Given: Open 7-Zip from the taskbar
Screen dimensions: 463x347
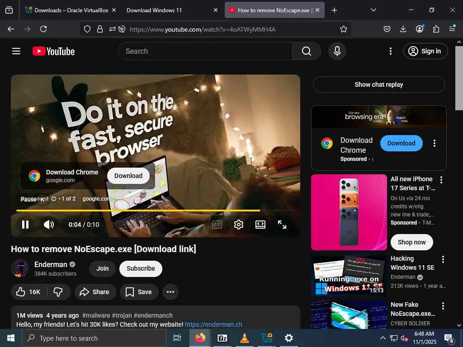Looking at the screenshot, I should tap(222, 338).
